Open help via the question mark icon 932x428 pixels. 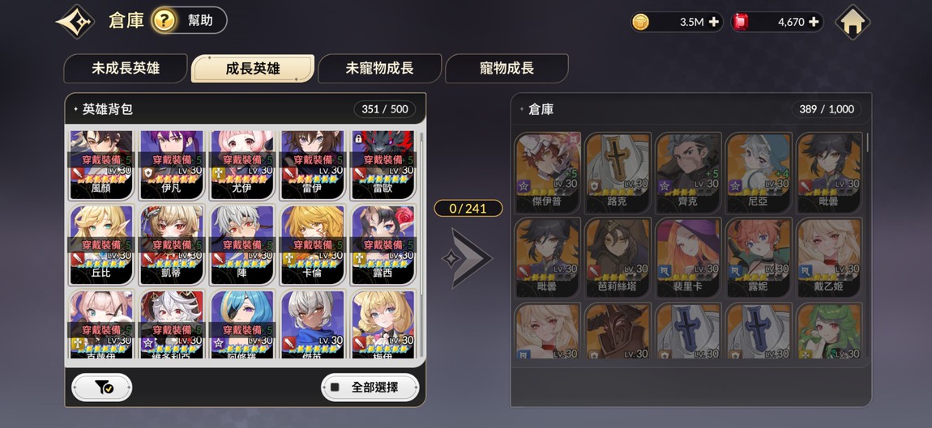pyautogui.click(x=164, y=21)
